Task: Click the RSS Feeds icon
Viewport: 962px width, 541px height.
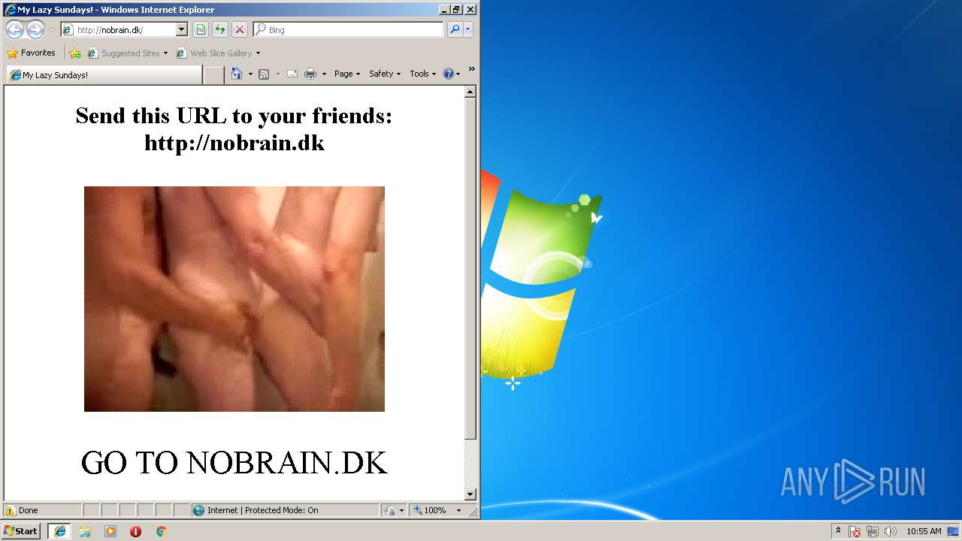Action: pos(264,74)
